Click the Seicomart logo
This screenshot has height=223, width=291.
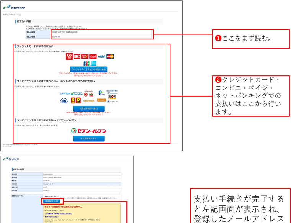click(x=89, y=101)
